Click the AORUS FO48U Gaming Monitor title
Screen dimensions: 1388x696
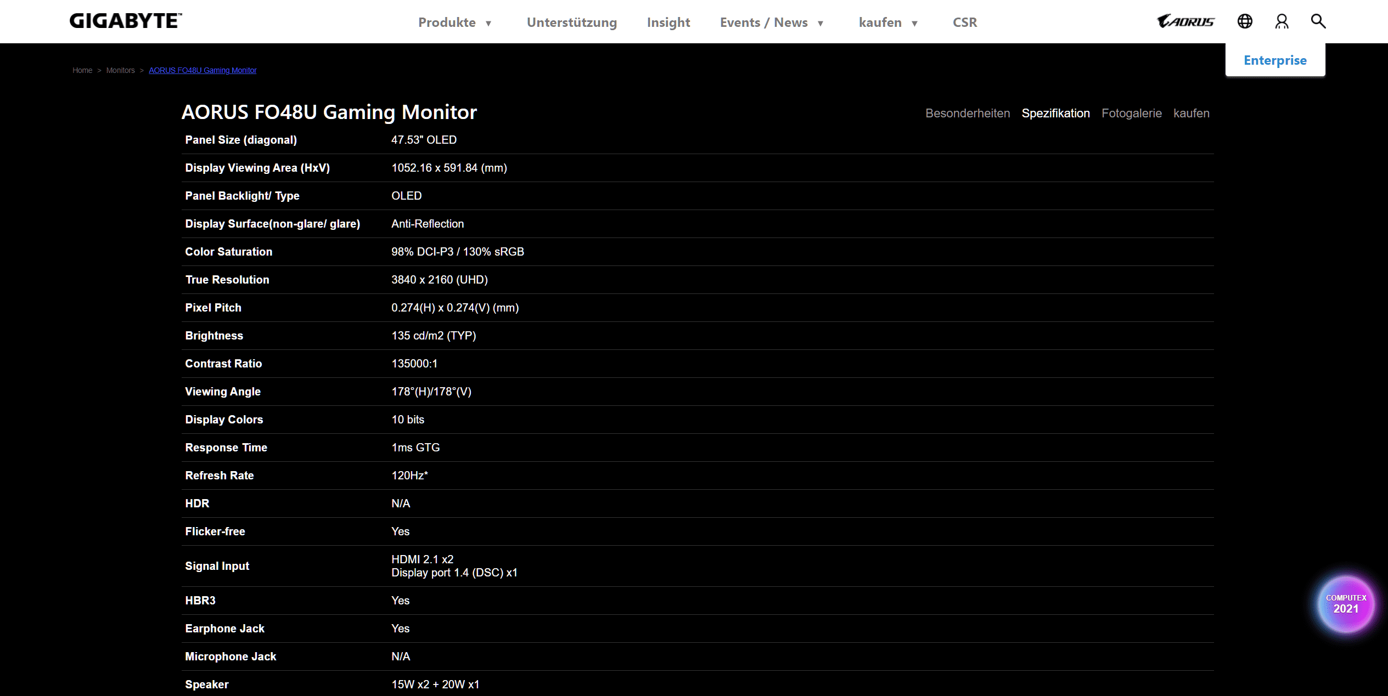click(x=329, y=112)
